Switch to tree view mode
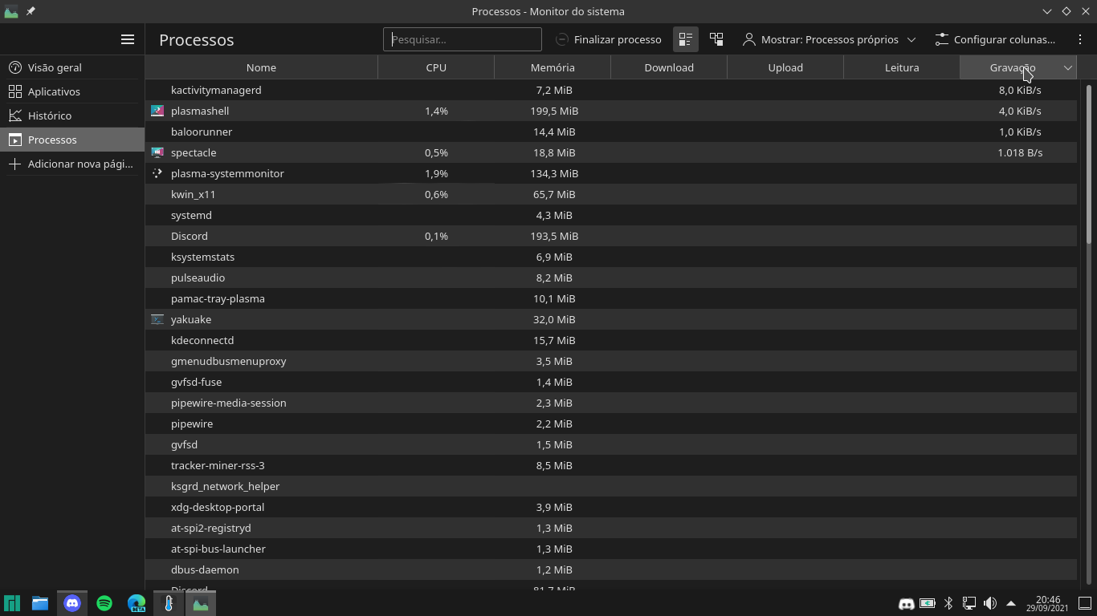 [716, 39]
